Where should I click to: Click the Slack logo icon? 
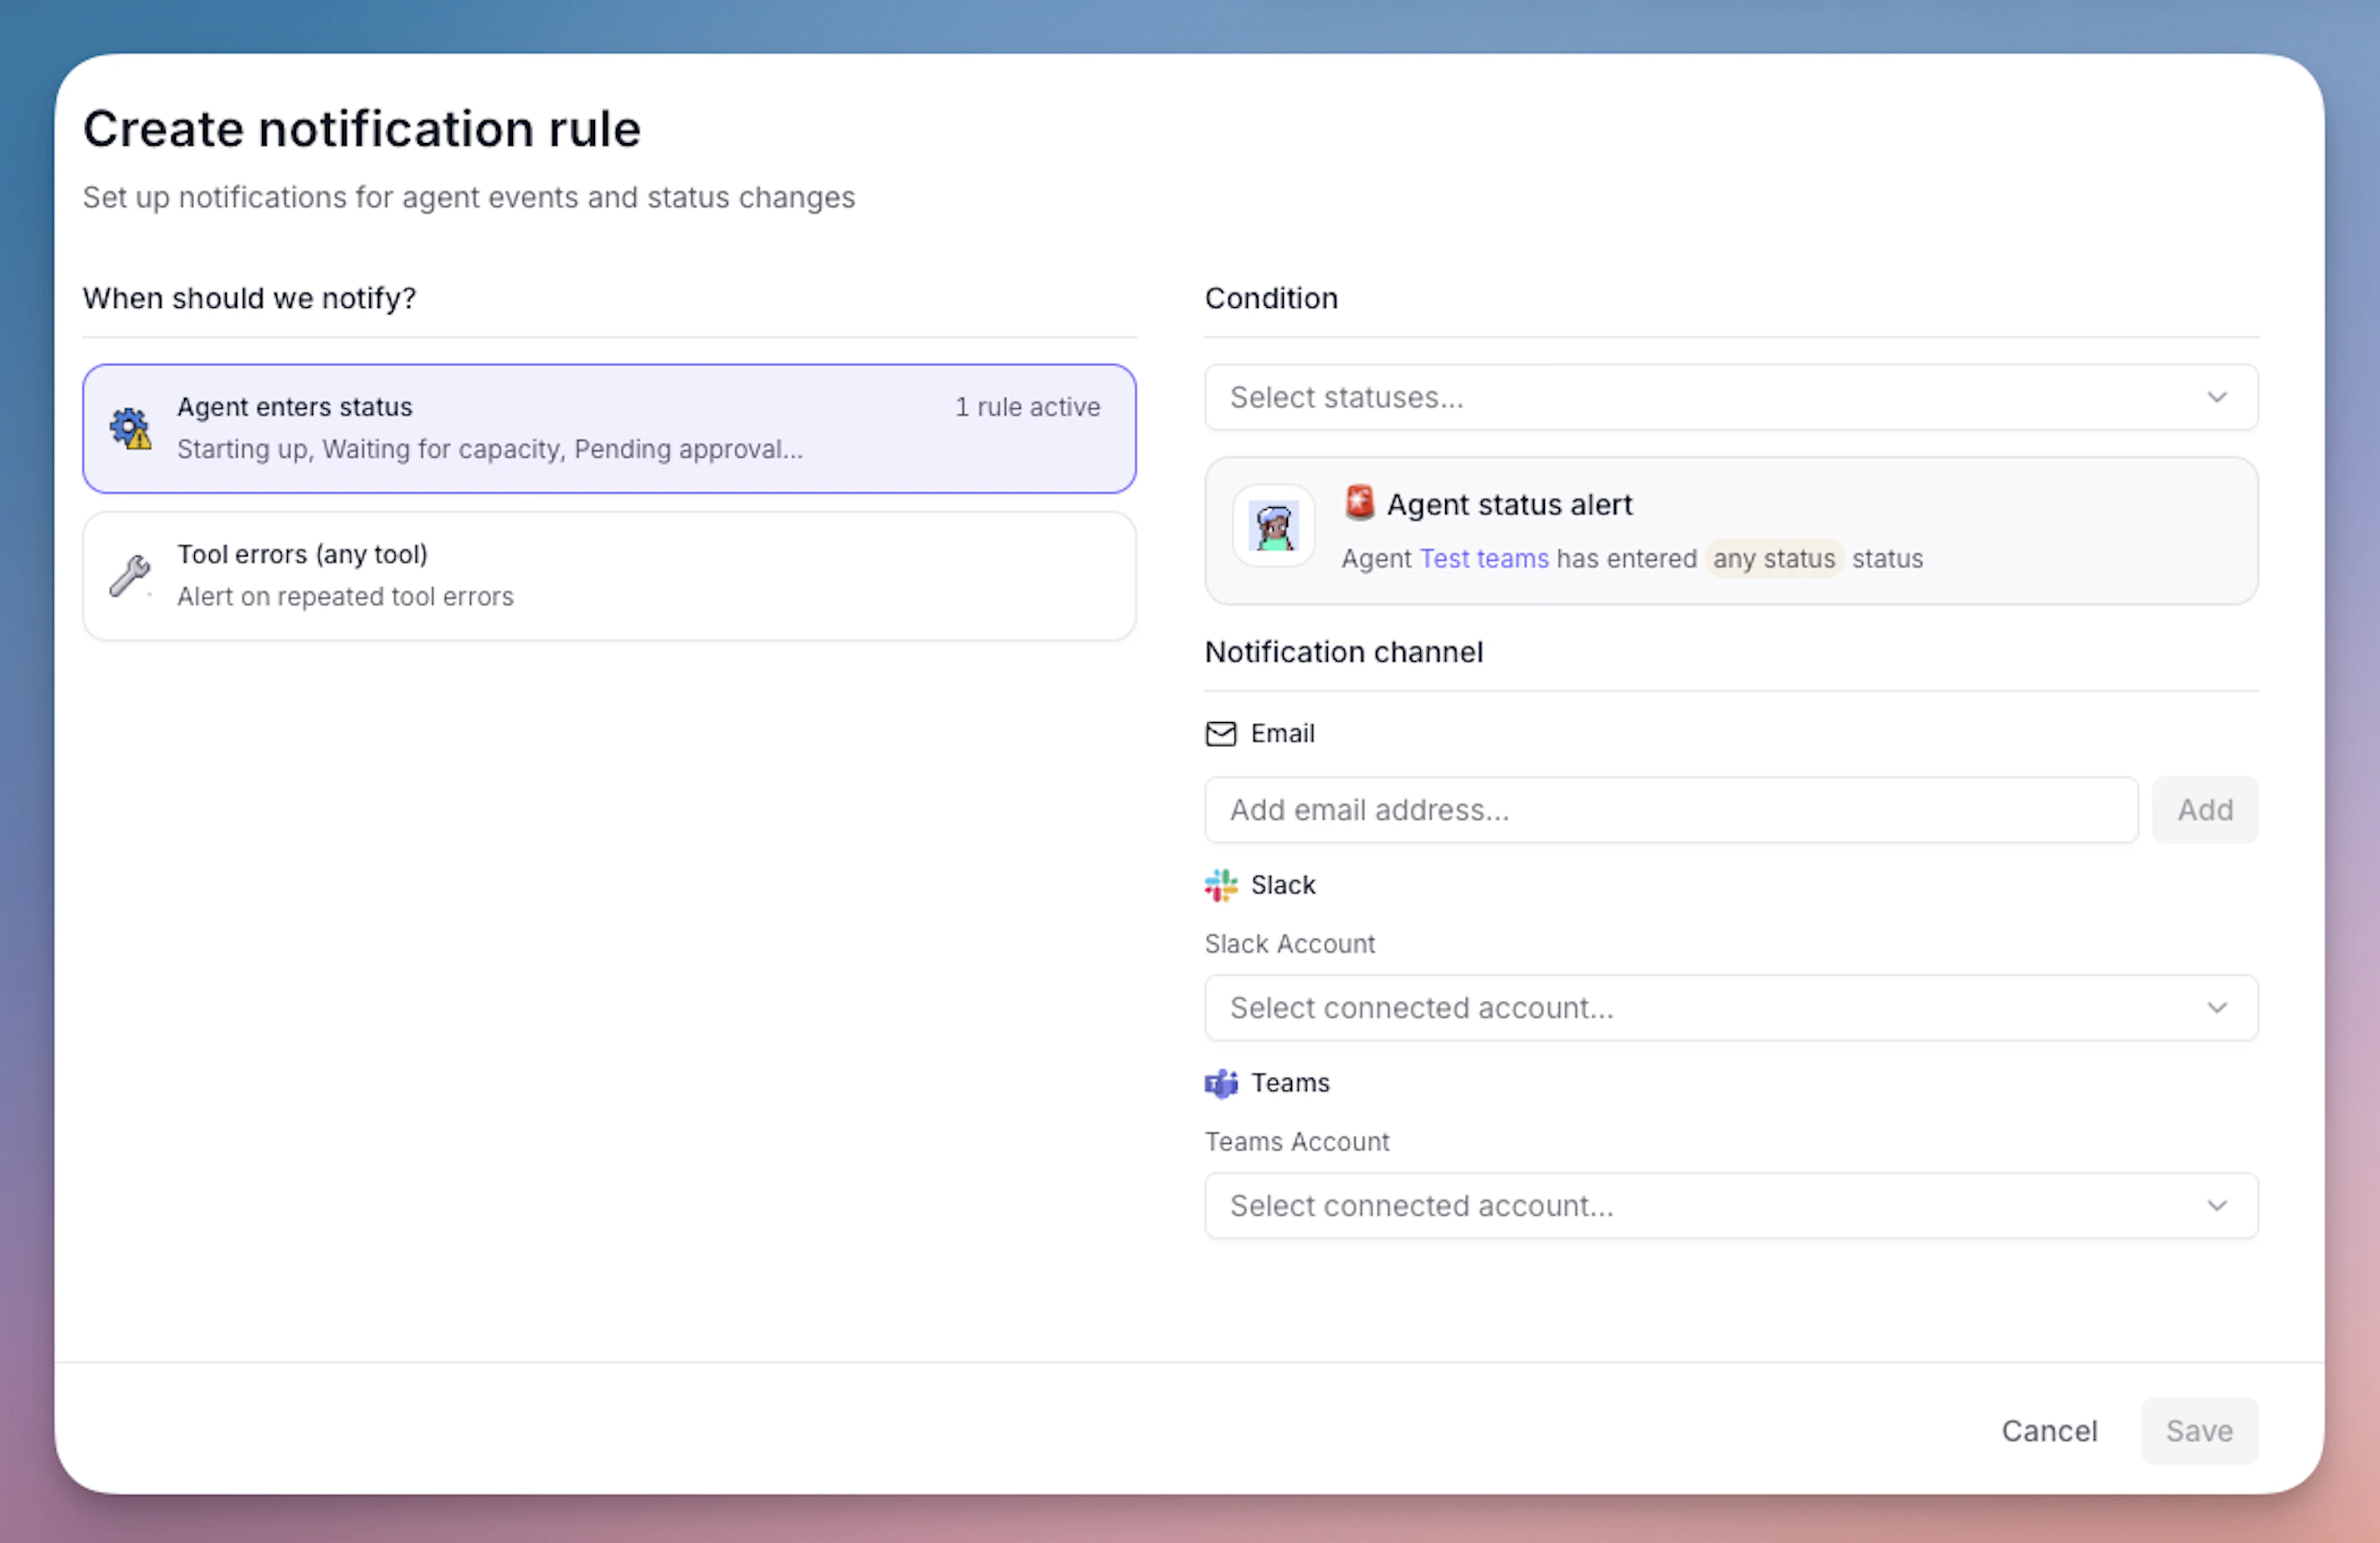(1220, 885)
